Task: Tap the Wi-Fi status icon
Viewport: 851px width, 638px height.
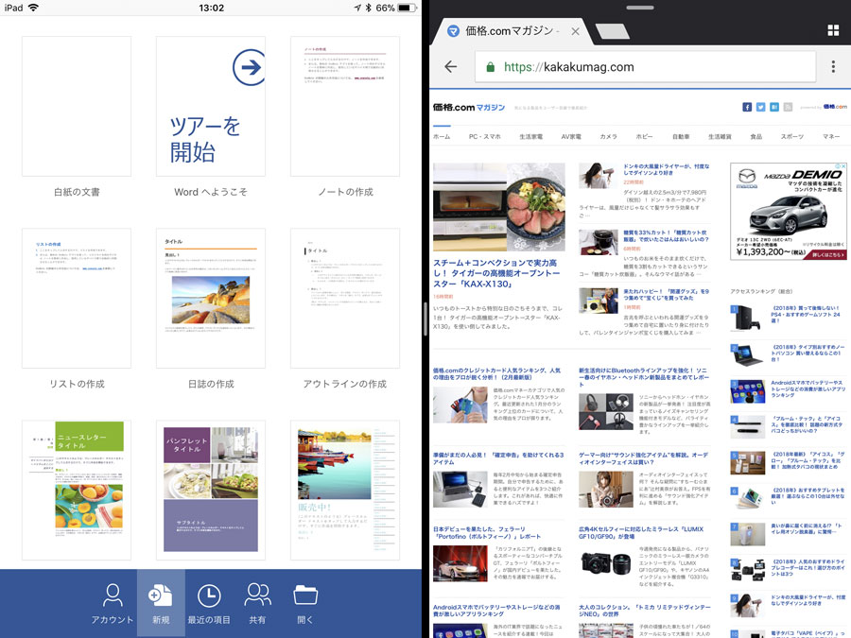Action: [33, 8]
